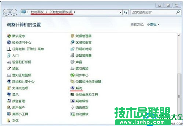Screen dimensions: 184x127
Task: Click the 位置和其他传感器 link text
Action: [x=88, y=81]
